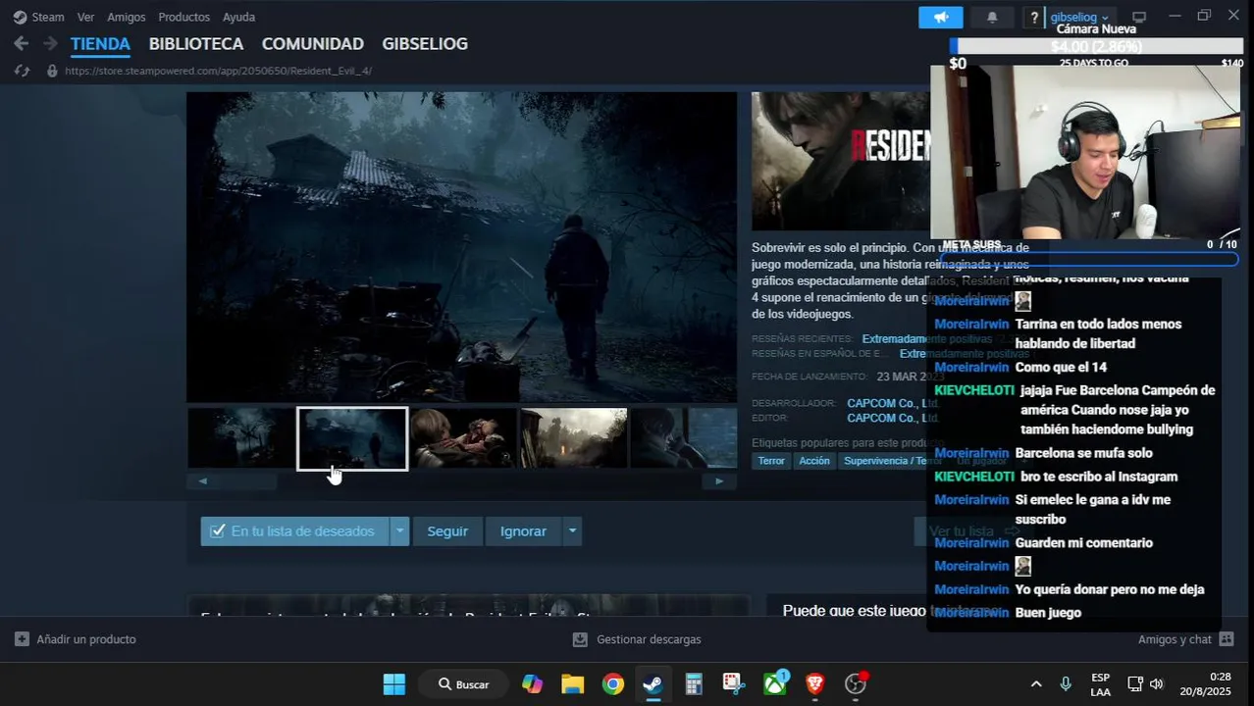The height and width of the screenshot is (706, 1254).
Task: Click the plus icon for Añadir un producto
Action: (x=22, y=639)
